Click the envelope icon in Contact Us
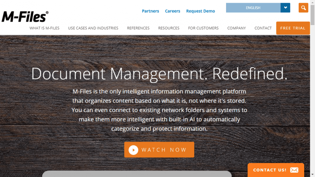Image resolution: width=315 pixels, height=177 pixels. [294, 170]
